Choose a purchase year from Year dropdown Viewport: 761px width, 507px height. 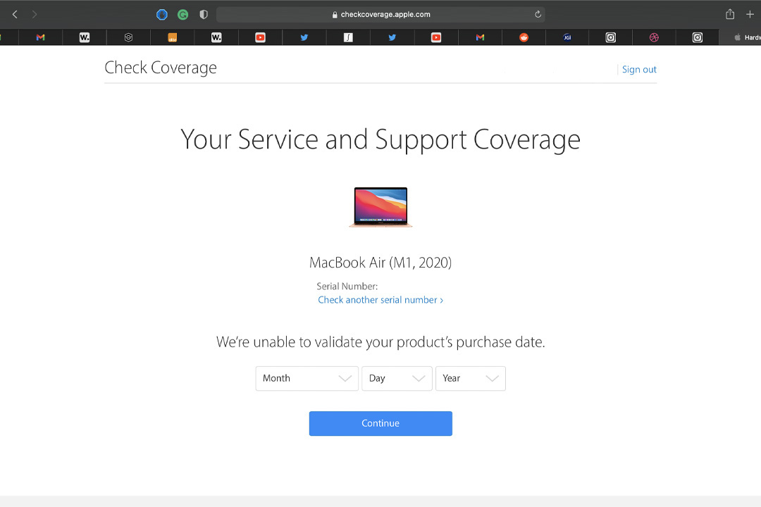pos(470,378)
